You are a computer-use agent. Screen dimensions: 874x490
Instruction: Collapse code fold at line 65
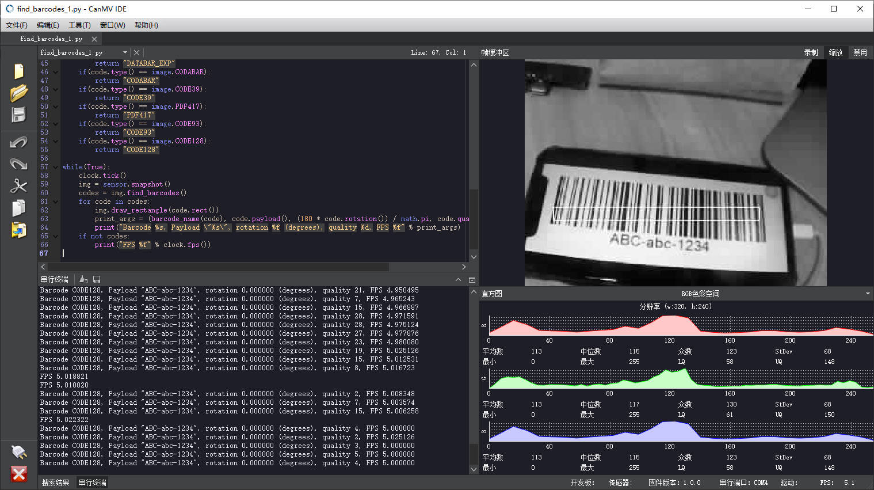[x=56, y=236]
